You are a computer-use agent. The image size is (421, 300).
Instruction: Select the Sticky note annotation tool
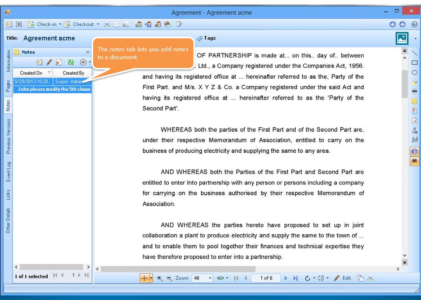pyautogui.click(x=415, y=101)
